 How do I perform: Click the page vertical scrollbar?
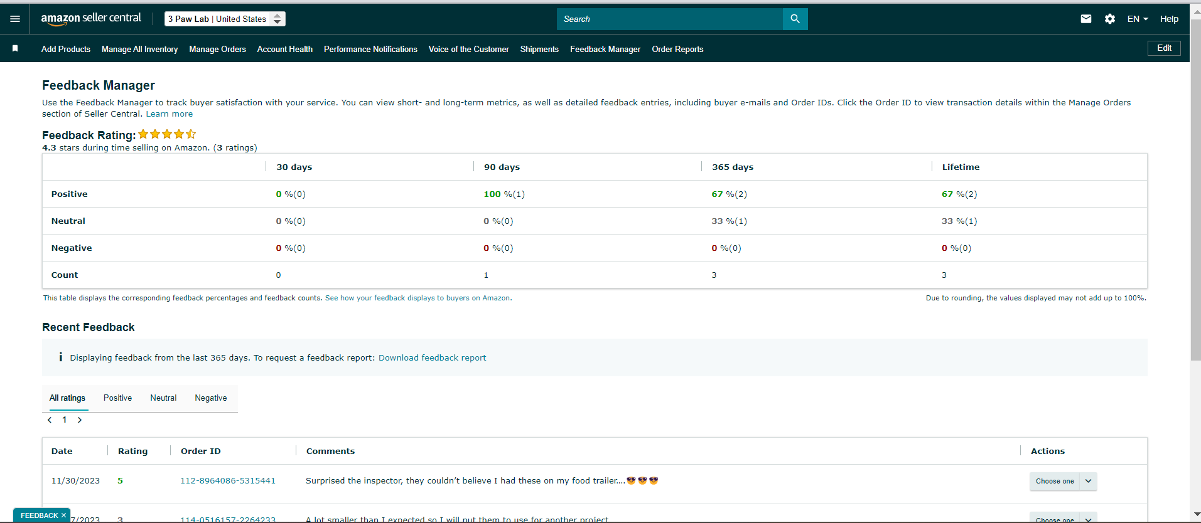pyautogui.click(x=1195, y=190)
